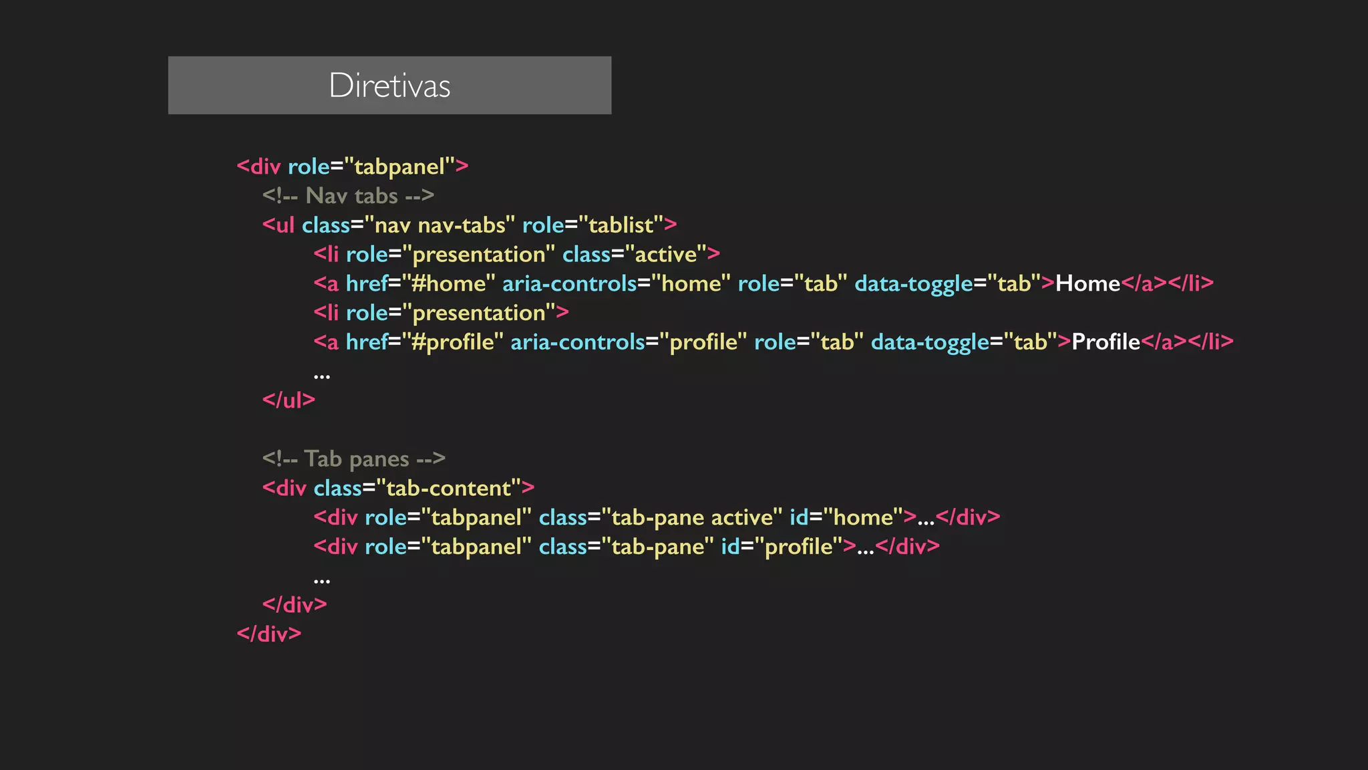Click the 'href="#profile"' anchor line
This screenshot has width=1368, height=770.
[x=774, y=342]
